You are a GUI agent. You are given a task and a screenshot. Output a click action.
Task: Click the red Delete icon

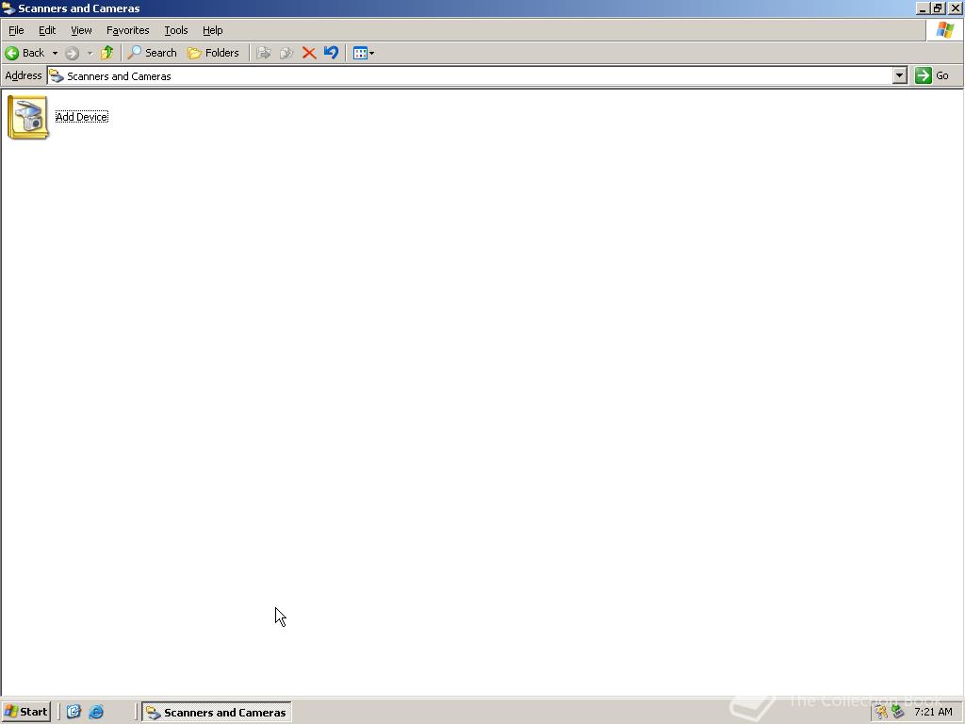click(309, 53)
